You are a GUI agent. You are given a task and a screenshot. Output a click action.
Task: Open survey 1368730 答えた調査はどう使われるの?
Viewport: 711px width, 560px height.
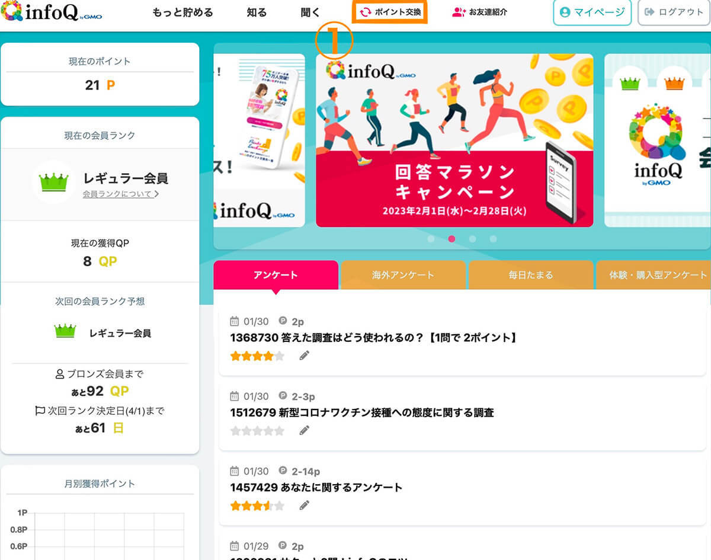[x=374, y=338]
